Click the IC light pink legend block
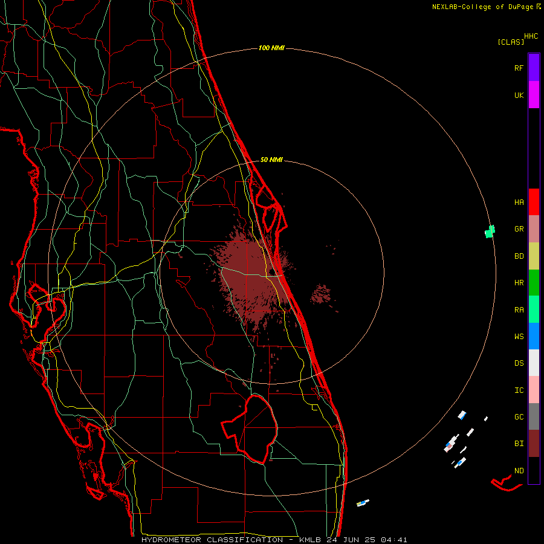The height and width of the screenshot is (544, 544). [534, 390]
